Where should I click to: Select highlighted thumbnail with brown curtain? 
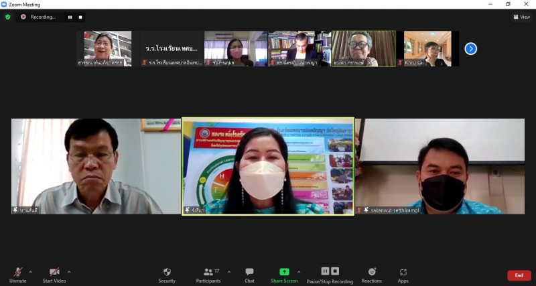tap(364, 48)
